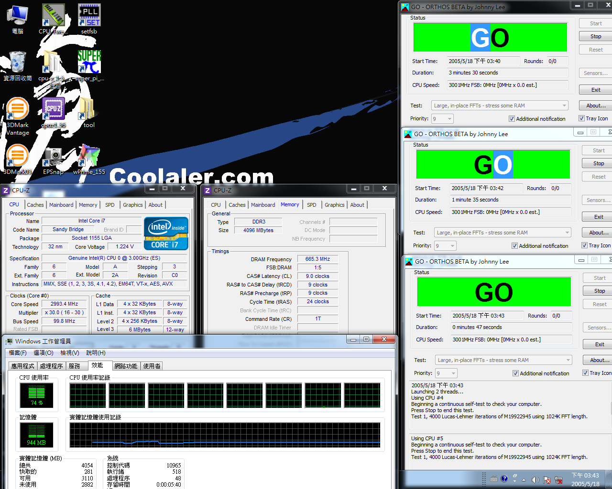612x489 pixels.
Task: Open About... in ORTHOS started 03:42
Action: 599,233
